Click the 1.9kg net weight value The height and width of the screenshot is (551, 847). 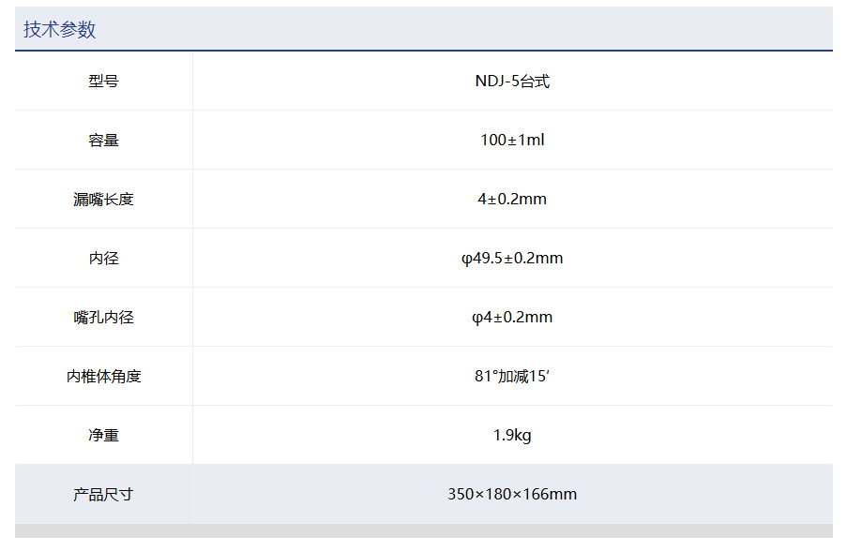pos(512,436)
